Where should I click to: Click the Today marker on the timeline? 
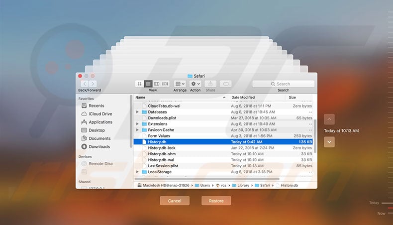[x=381, y=203]
